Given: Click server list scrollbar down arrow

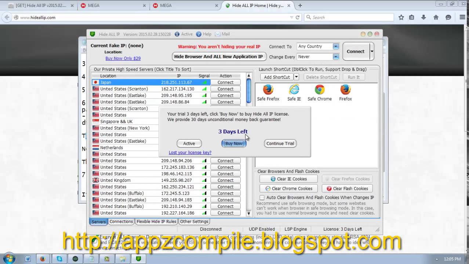Looking at the screenshot, I should click(248, 213).
